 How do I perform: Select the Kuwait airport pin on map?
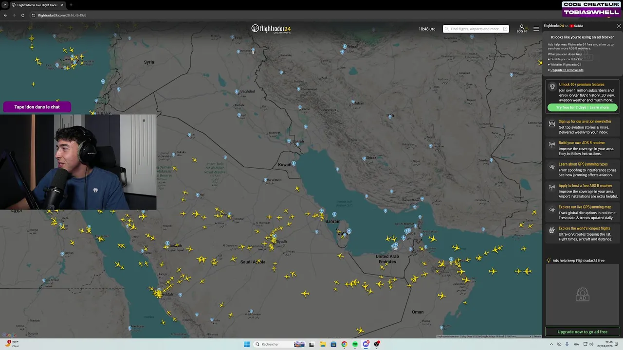[x=293, y=164]
